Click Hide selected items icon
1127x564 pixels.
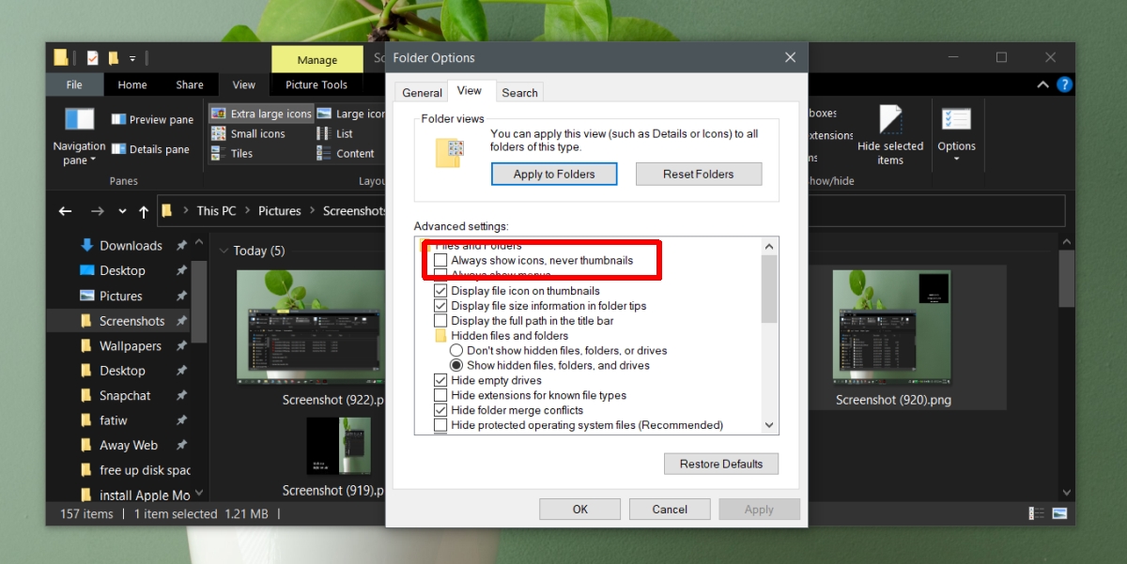(x=890, y=136)
